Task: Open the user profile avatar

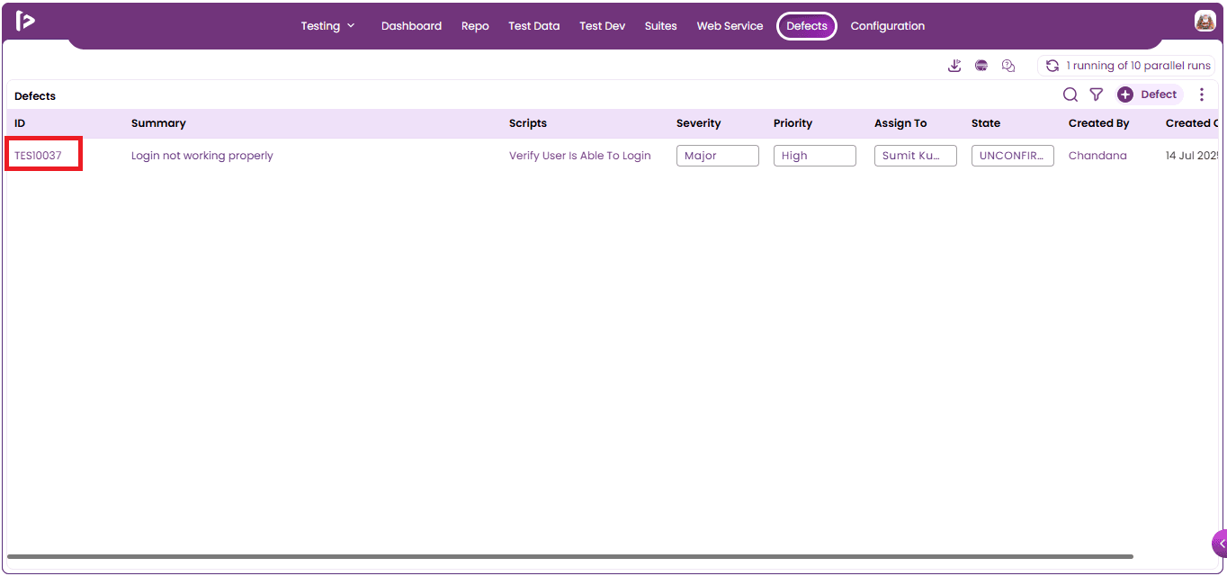Action: 1205,22
